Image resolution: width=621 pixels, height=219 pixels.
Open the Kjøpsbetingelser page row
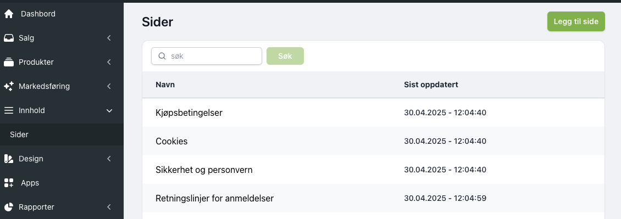pyautogui.click(x=374, y=113)
